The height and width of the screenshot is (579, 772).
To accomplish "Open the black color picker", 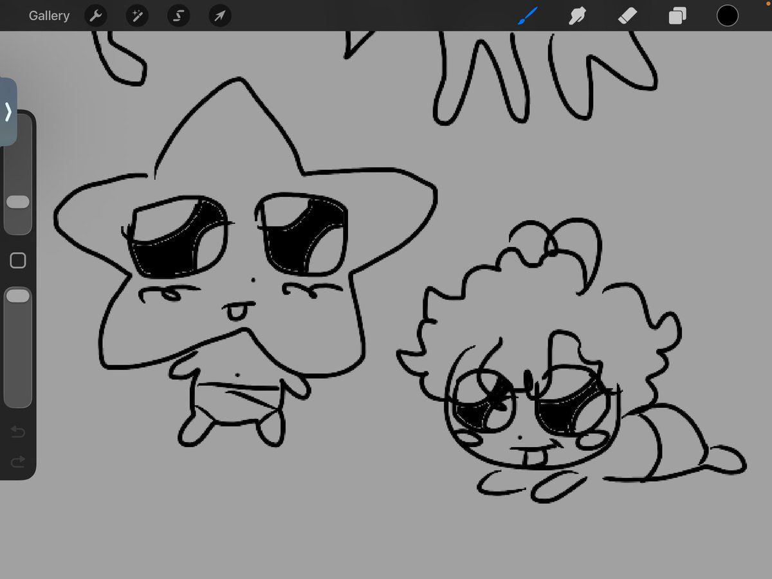I will (x=728, y=16).
